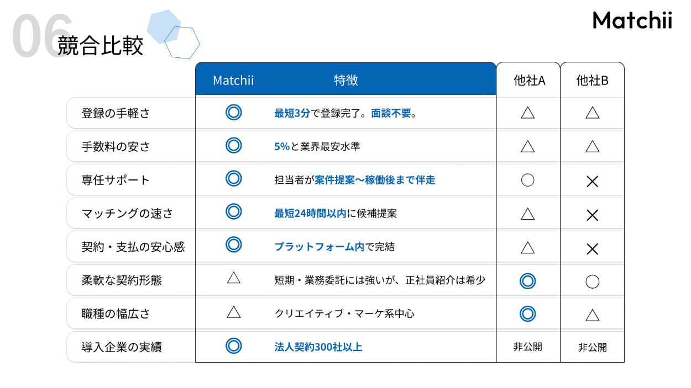Screen dimensions: 691x388
Task: Select the 他社A column header
Action: [529, 81]
